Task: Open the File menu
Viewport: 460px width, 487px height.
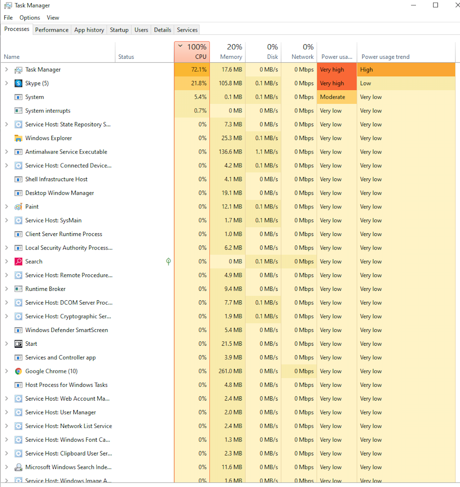Action: coord(8,18)
